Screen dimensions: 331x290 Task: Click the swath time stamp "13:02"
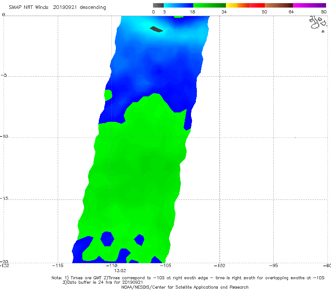point(120,271)
